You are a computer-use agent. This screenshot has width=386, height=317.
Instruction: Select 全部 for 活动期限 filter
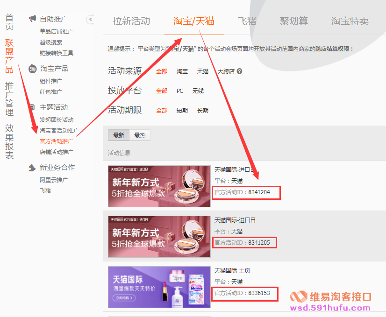click(x=162, y=111)
